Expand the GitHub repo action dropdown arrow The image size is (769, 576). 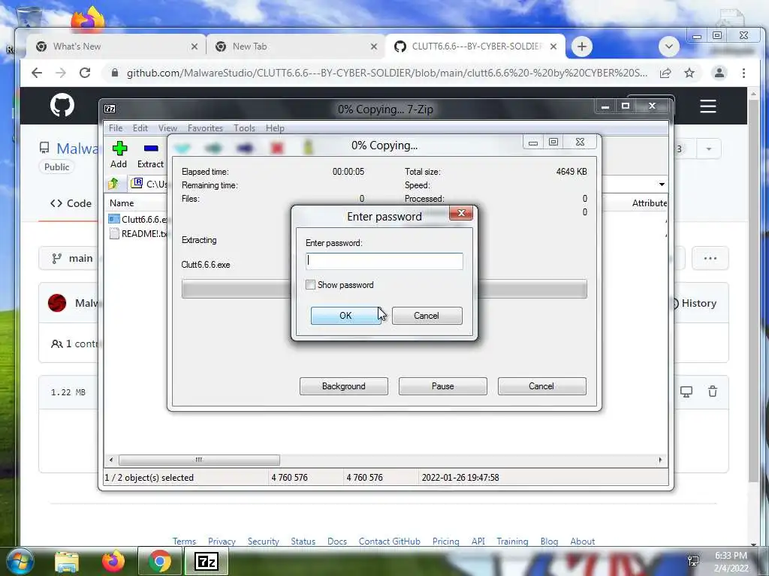point(709,149)
